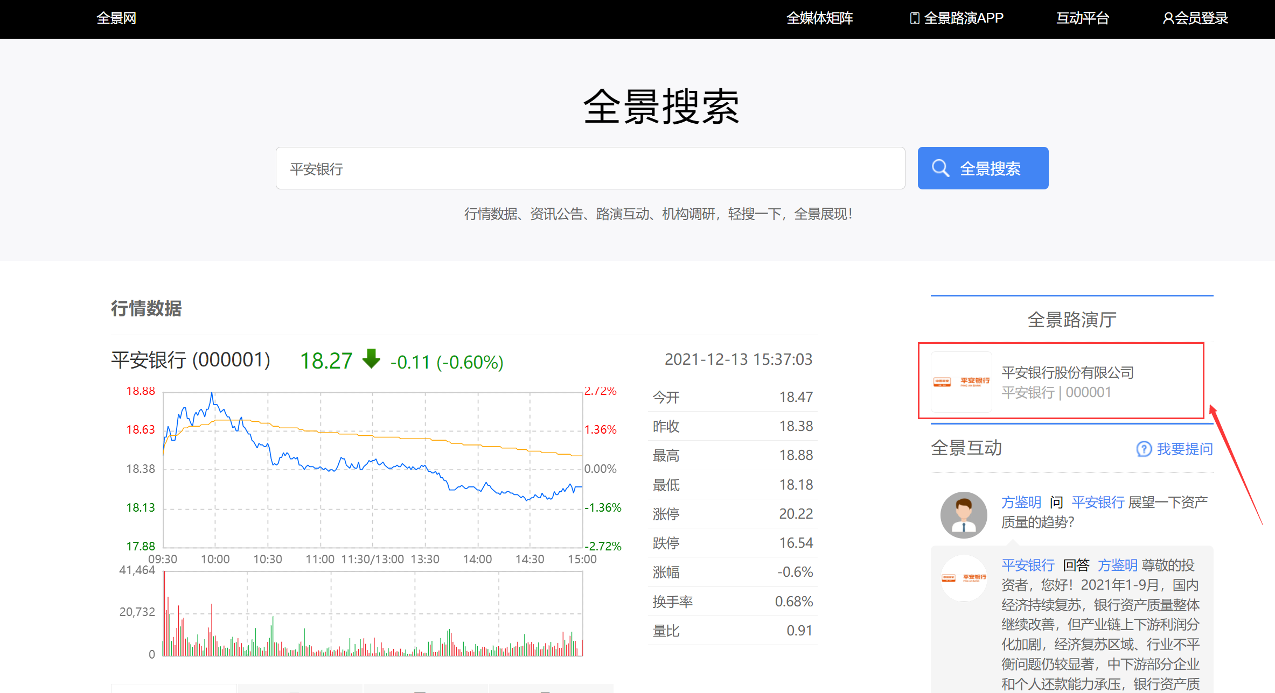Click the 昨收 18.38 row
This screenshot has width=1275, height=693.
coord(733,426)
